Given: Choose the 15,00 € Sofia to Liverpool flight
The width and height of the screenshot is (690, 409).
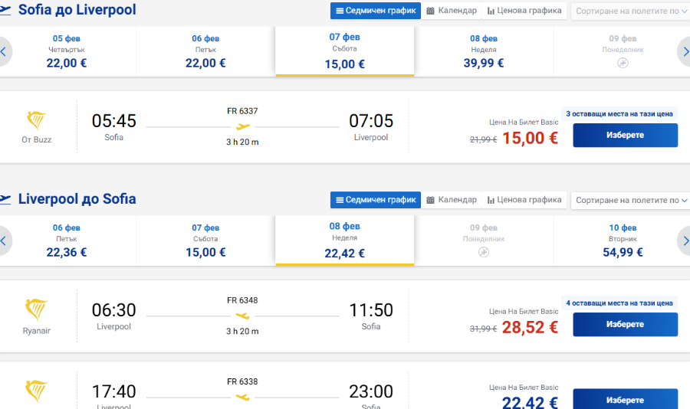Looking at the screenshot, I should (625, 135).
